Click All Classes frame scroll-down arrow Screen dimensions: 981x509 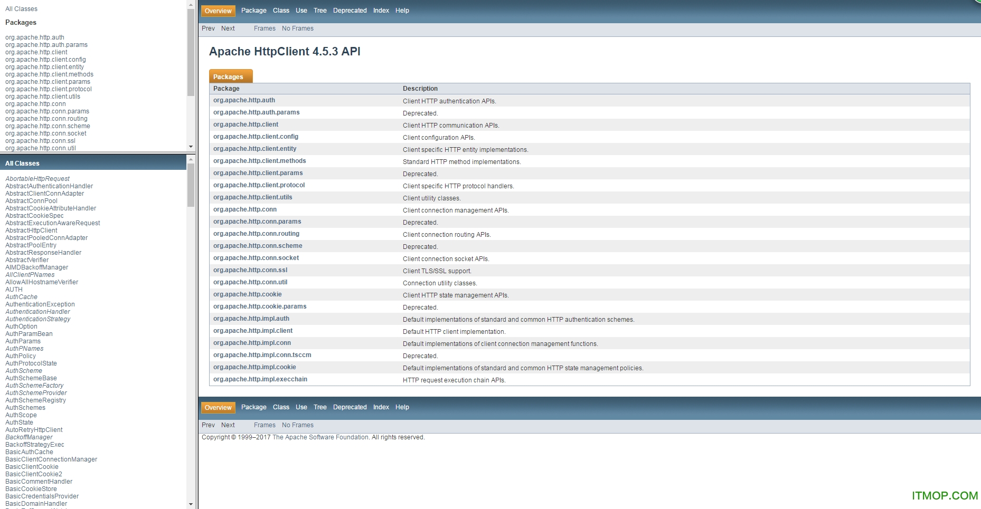click(191, 505)
